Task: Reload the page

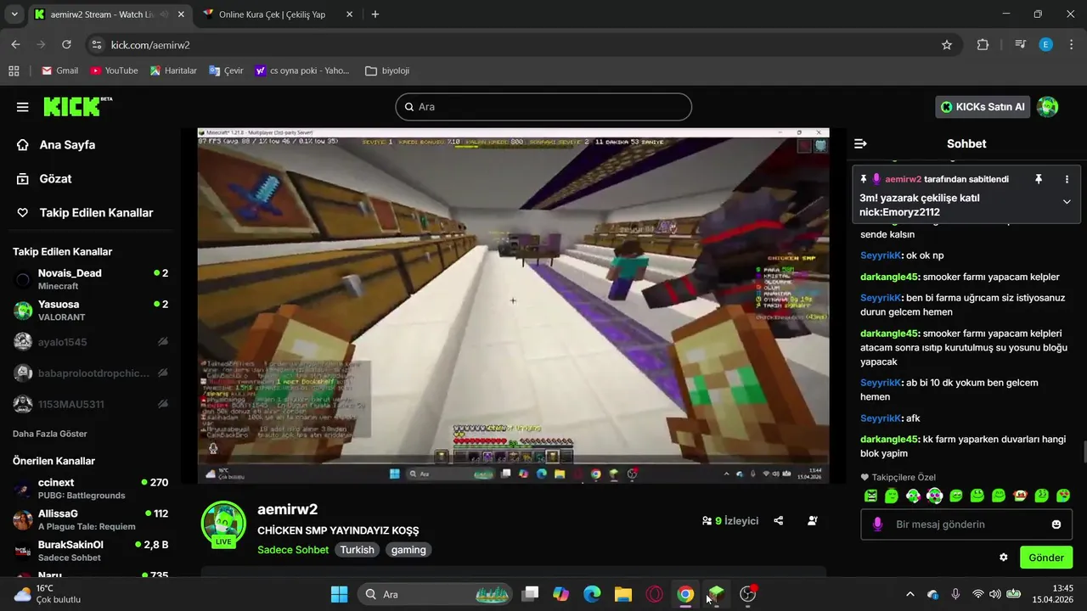Action: pos(66,45)
